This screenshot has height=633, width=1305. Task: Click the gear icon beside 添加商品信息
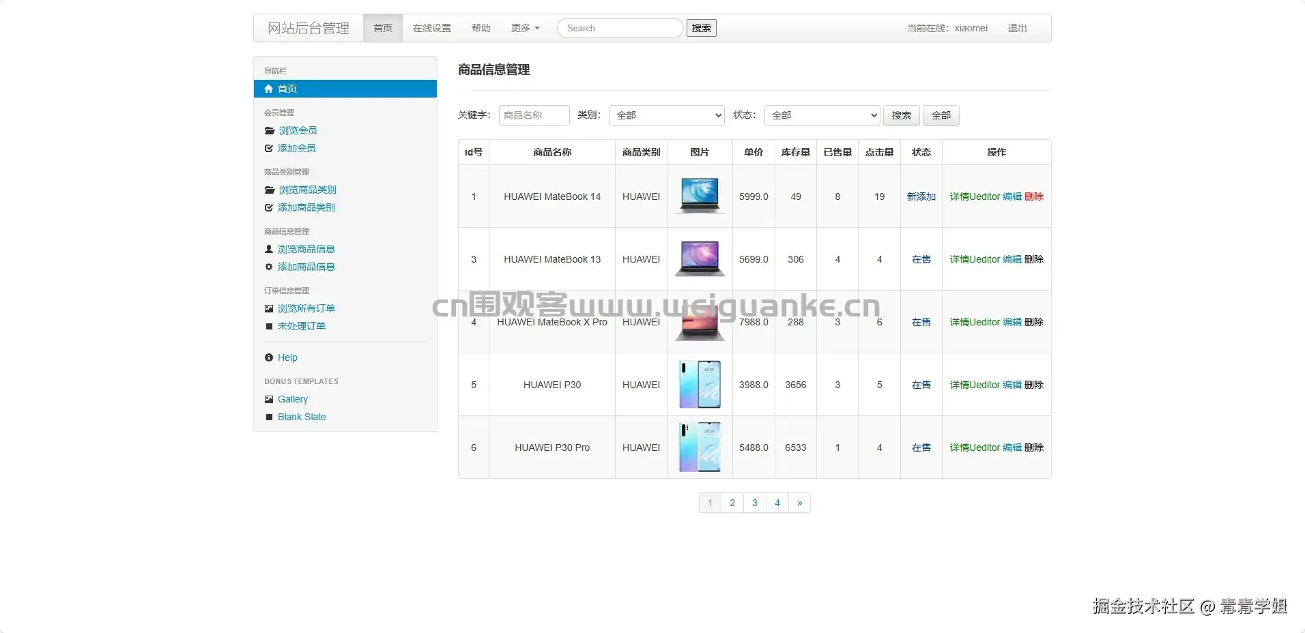(x=269, y=267)
